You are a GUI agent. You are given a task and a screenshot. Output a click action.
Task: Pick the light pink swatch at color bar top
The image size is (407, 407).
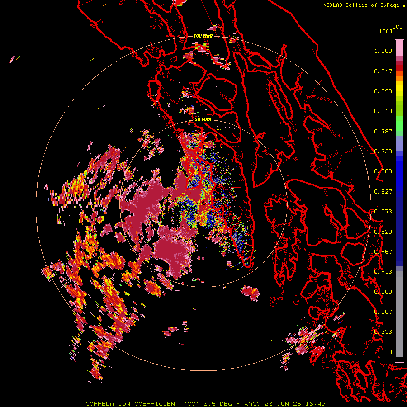(x=399, y=48)
